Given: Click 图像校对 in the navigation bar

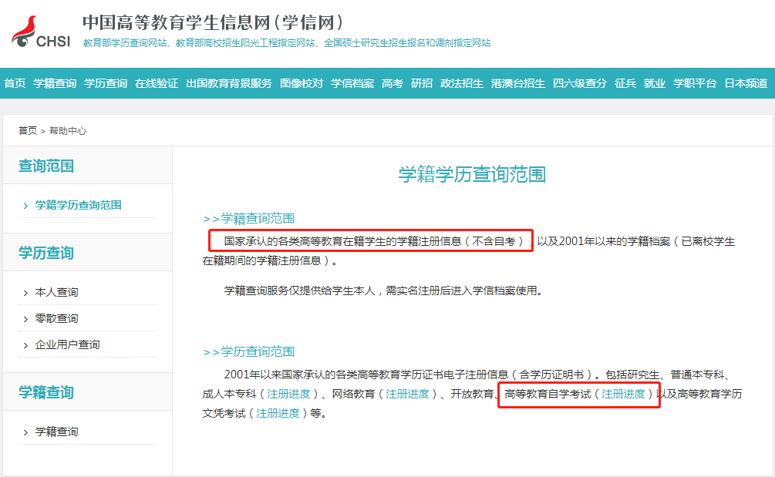Looking at the screenshot, I should [302, 83].
